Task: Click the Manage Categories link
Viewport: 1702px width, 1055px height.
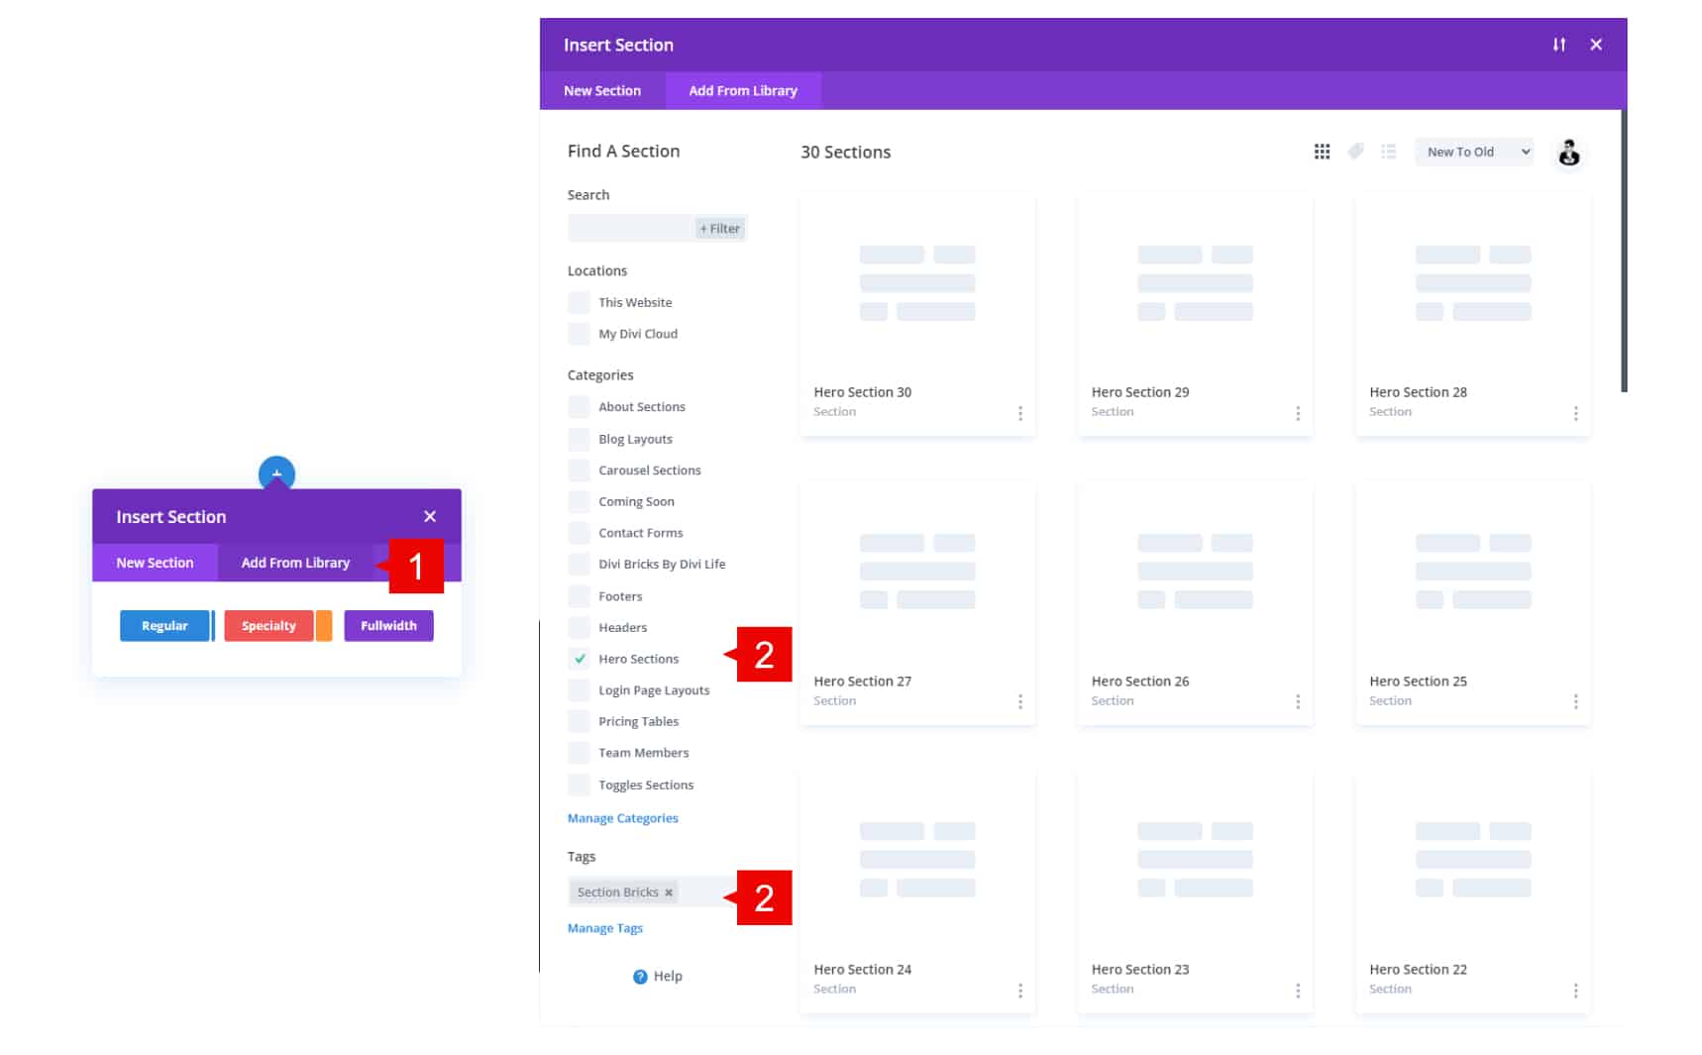Action: point(622,818)
